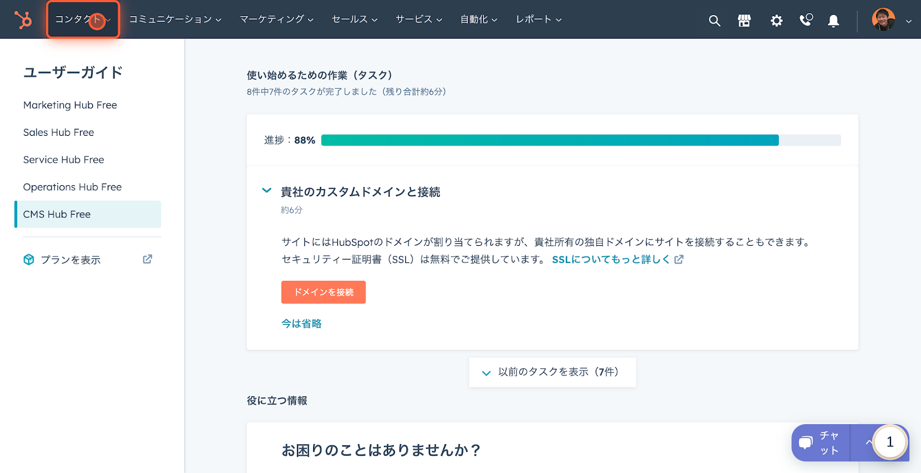
Task: Click the 役に立つ情報 section heading
Action: [277, 400]
